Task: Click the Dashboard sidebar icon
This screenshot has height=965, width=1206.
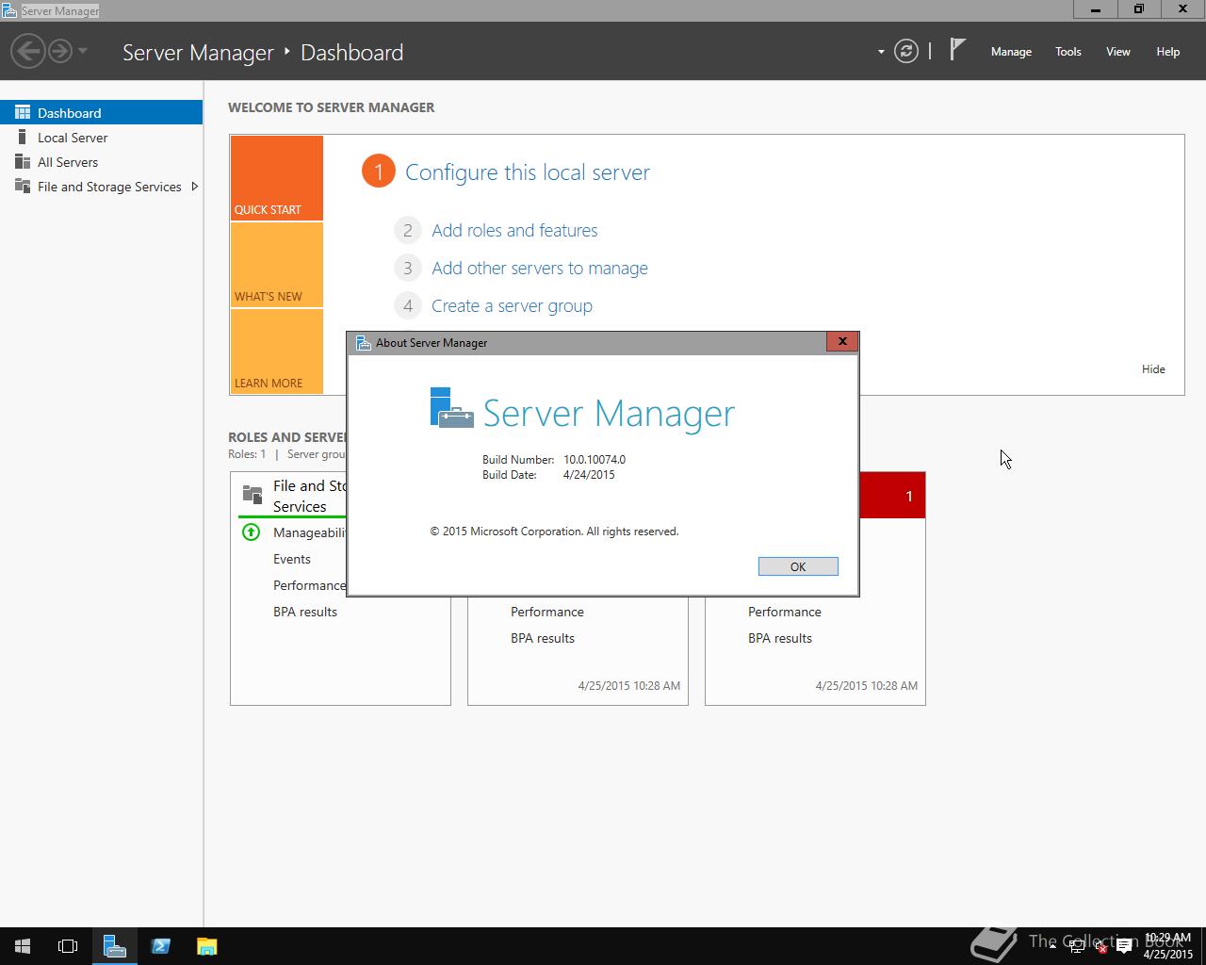Action: [x=23, y=112]
